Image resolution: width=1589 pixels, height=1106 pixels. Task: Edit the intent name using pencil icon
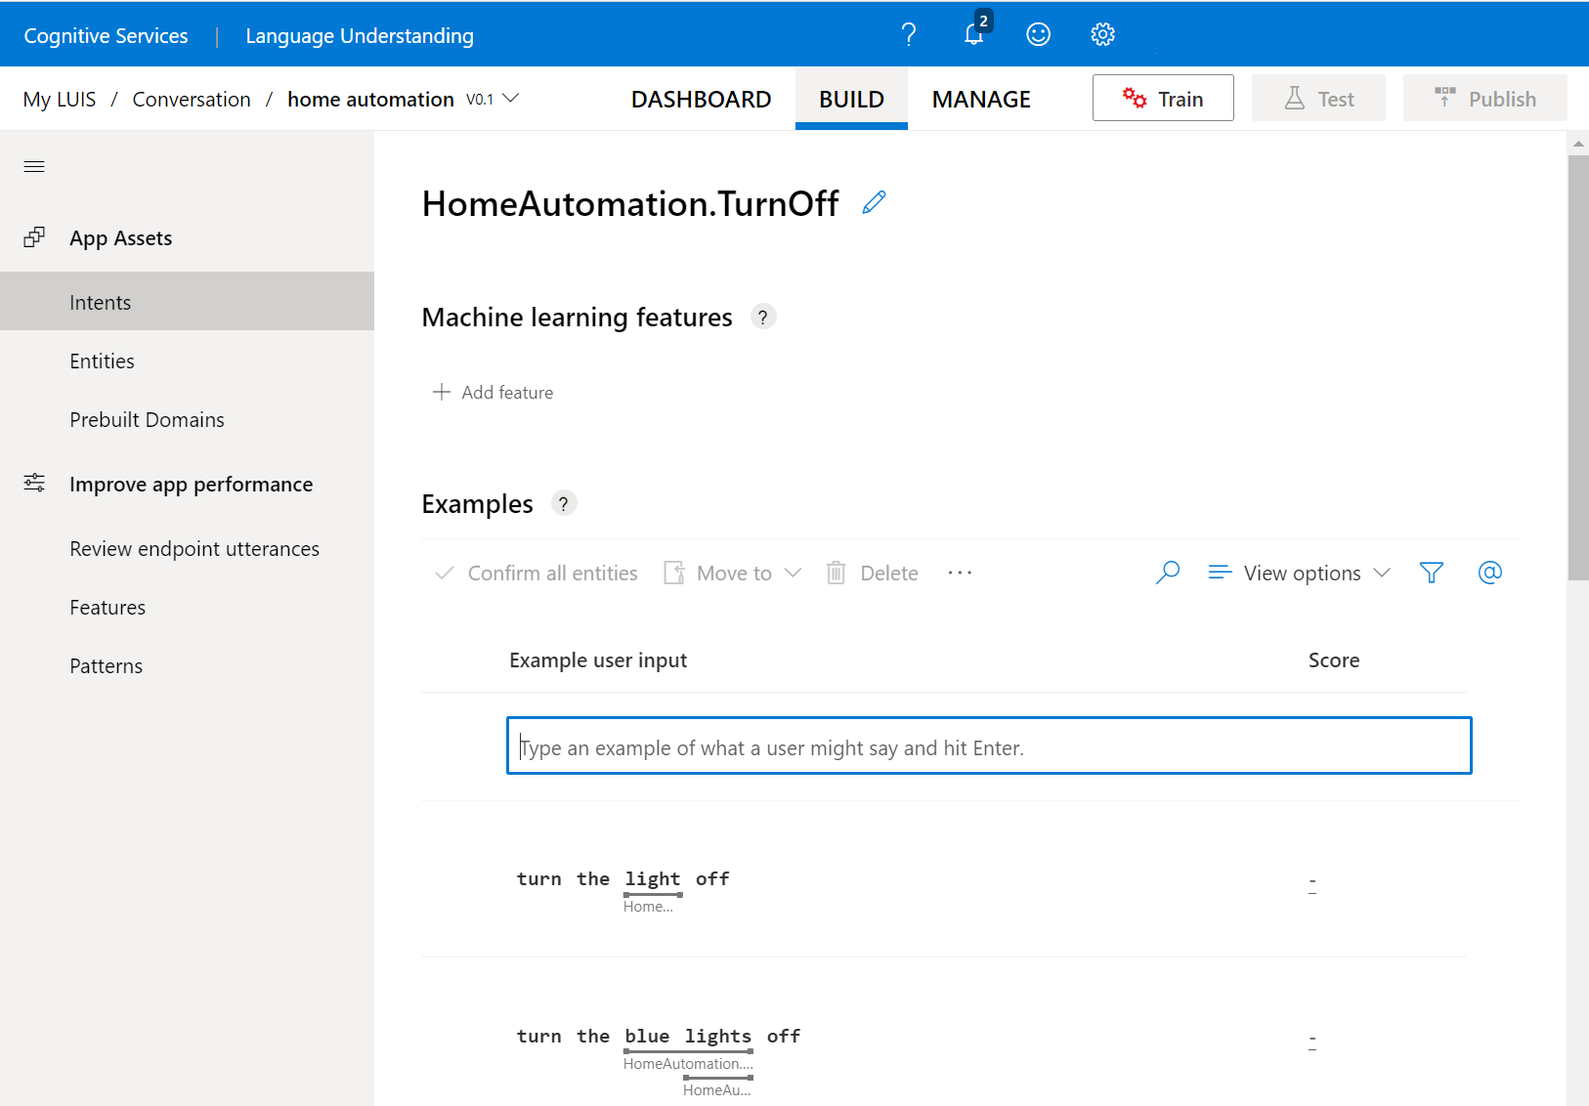873,202
